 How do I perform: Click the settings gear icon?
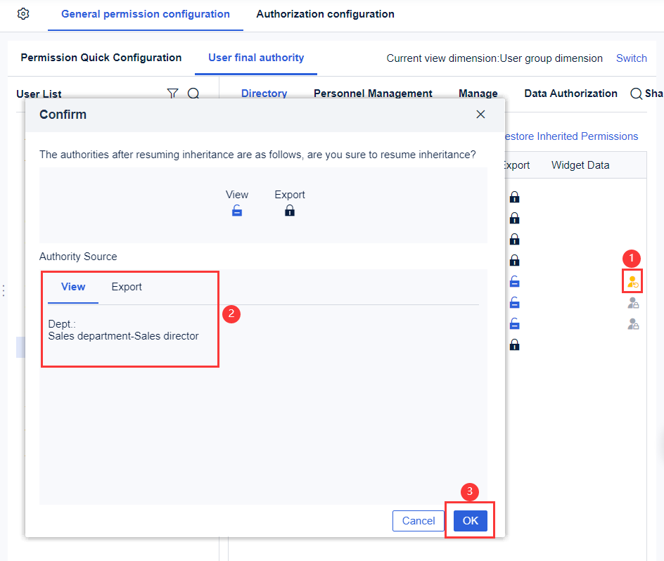click(x=22, y=13)
